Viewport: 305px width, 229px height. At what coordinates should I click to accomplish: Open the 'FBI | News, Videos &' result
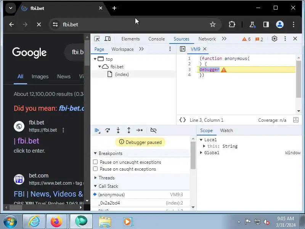click(48, 194)
